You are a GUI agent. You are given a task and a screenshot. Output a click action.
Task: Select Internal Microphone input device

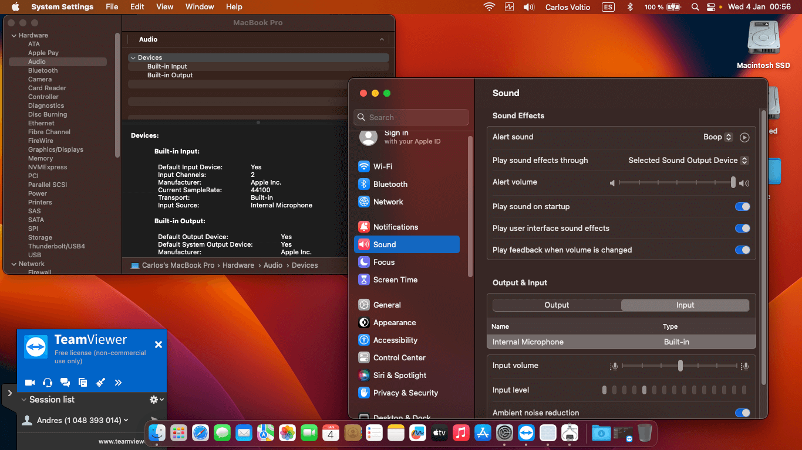point(528,342)
